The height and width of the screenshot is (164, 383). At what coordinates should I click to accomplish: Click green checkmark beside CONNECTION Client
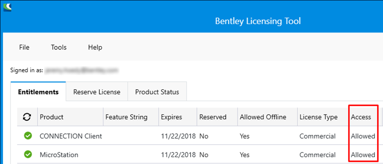click(x=28, y=136)
